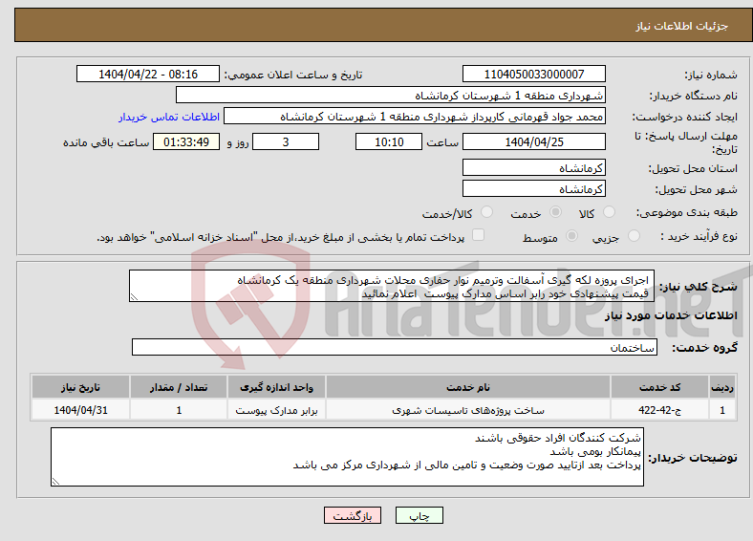Click the چاپ (print) button
Image resolution: width=753 pixels, height=541 pixels.
point(419,515)
